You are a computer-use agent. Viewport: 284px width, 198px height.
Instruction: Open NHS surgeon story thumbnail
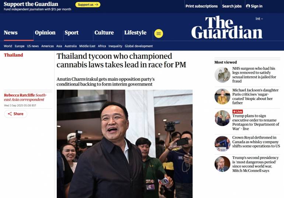(x=222, y=75)
